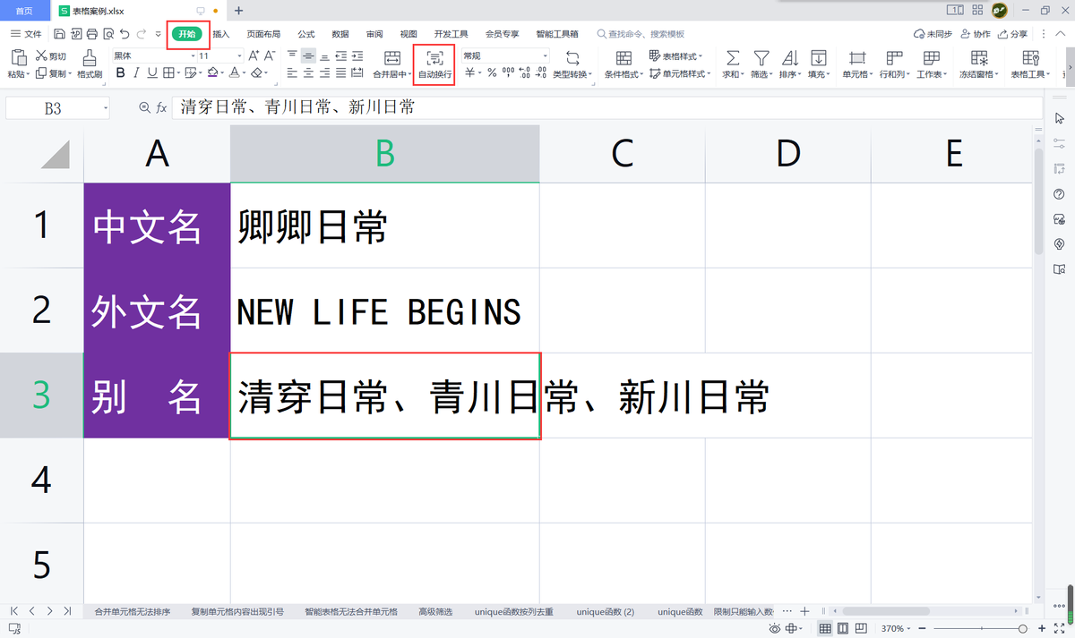The height and width of the screenshot is (638, 1075).
Task: Open the 高级筛选 sheet tab
Action: [435, 612]
